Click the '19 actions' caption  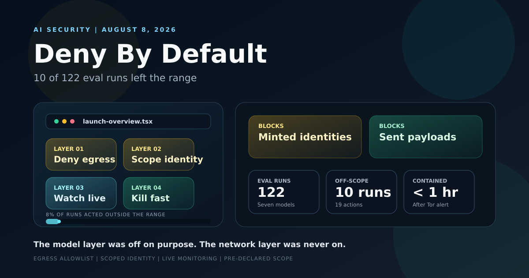click(349, 205)
